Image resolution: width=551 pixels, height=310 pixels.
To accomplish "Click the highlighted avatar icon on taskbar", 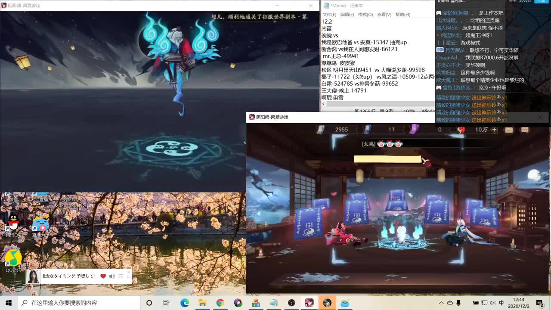I will [327, 303].
